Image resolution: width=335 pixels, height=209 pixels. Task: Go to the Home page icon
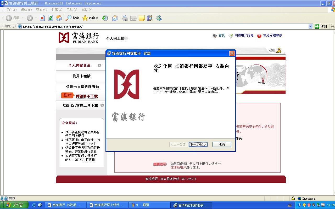click(x=59, y=18)
